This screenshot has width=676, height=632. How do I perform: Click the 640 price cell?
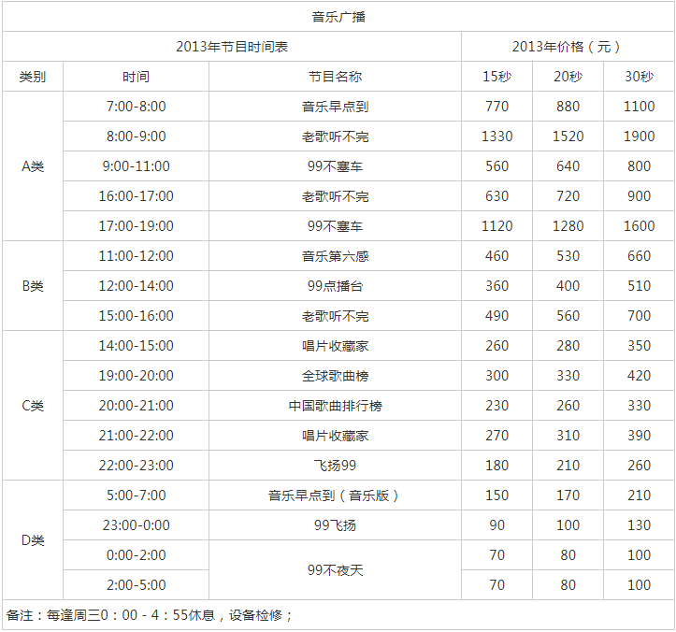pos(568,166)
